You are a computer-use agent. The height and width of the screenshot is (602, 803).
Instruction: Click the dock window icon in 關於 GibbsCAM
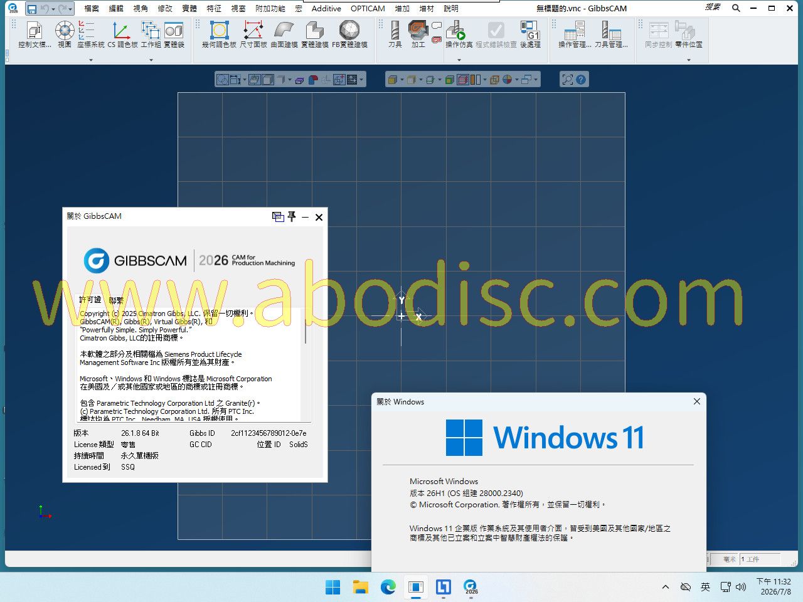(278, 216)
